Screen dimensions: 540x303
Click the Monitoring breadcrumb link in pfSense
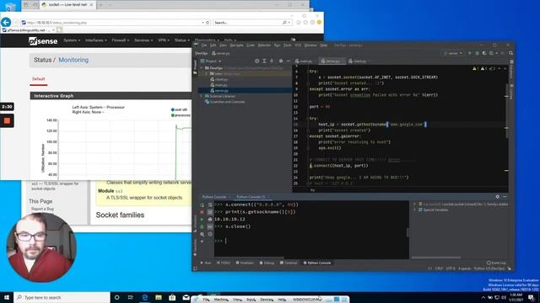coord(73,60)
